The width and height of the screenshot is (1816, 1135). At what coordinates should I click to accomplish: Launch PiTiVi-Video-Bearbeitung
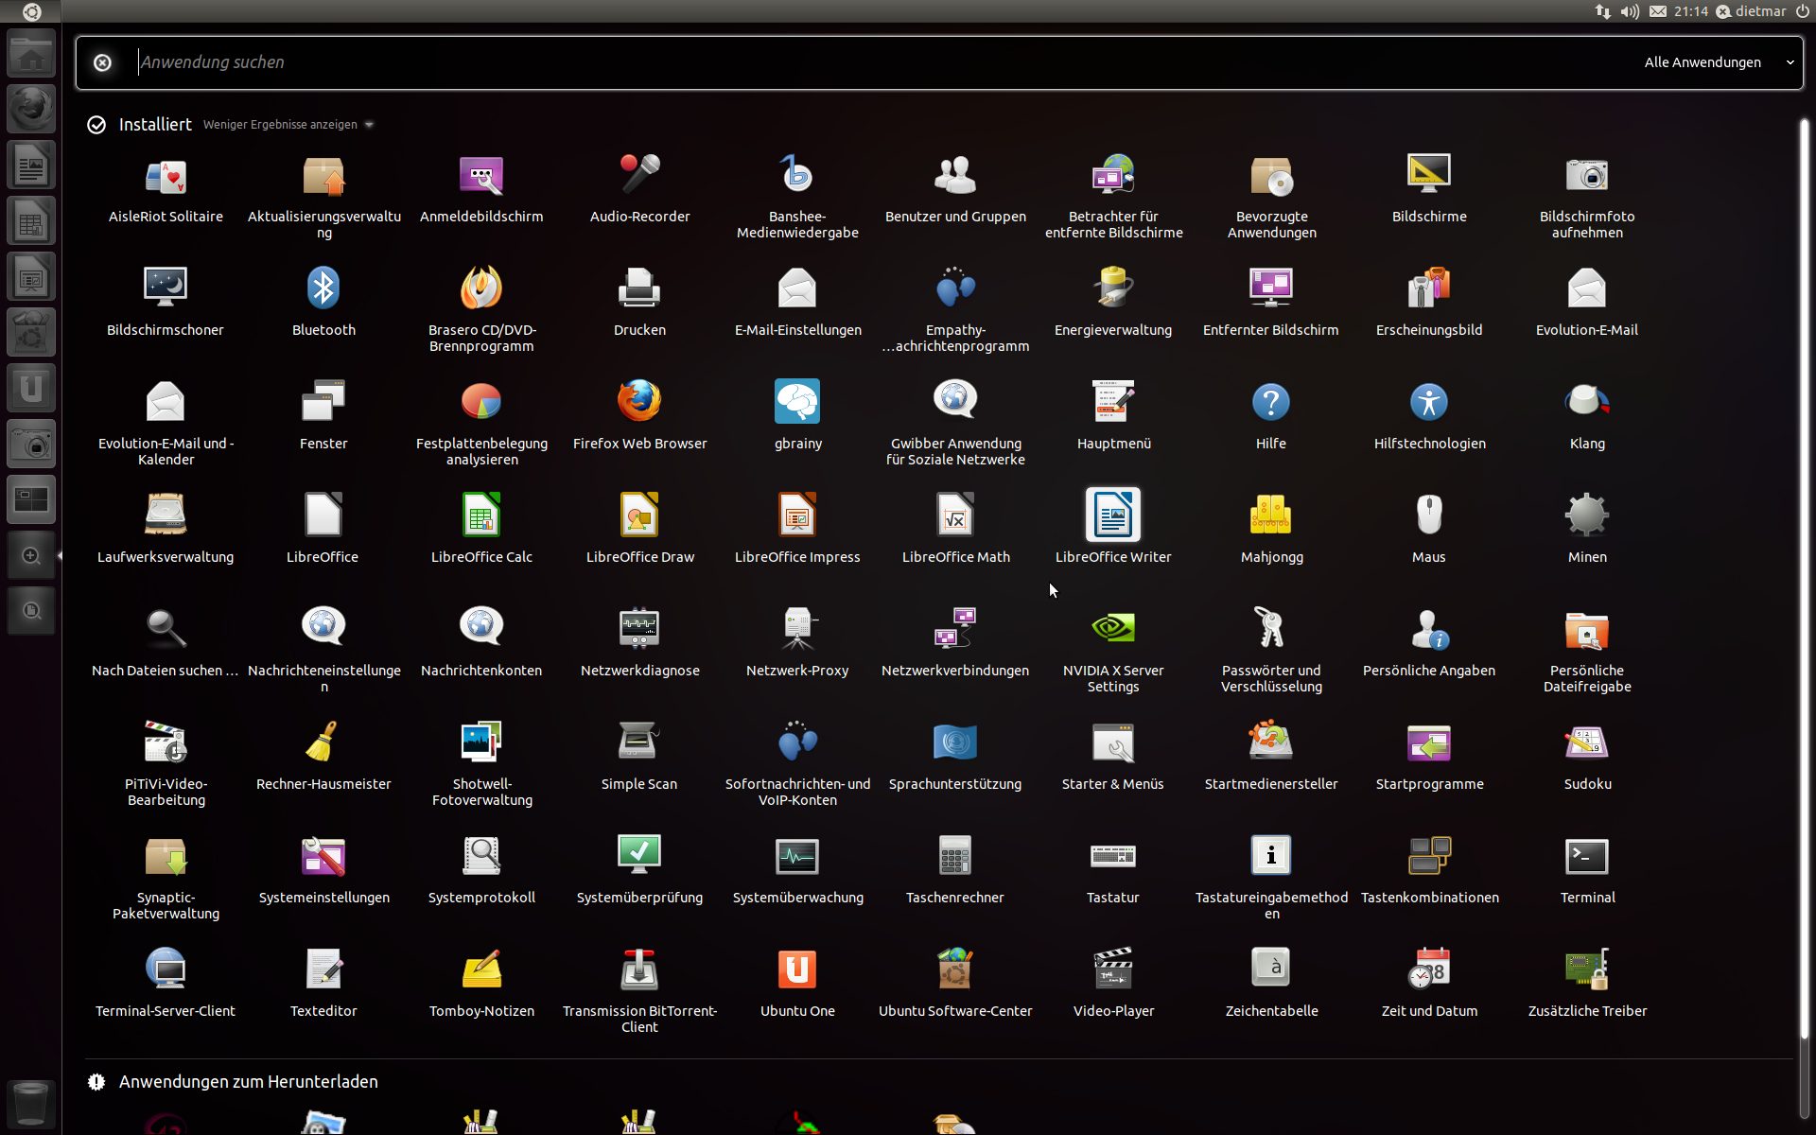166,764
